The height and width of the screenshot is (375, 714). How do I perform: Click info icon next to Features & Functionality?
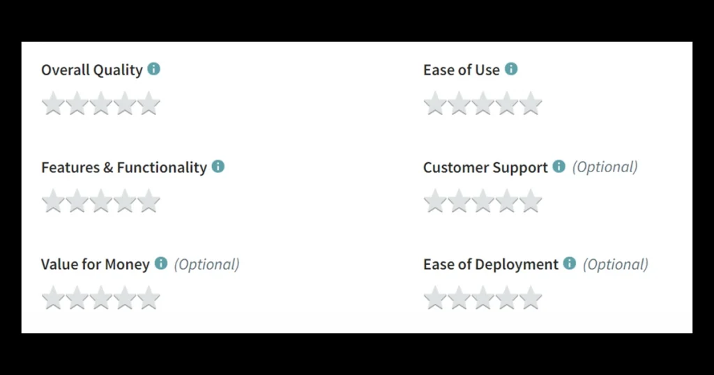(x=218, y=167)
